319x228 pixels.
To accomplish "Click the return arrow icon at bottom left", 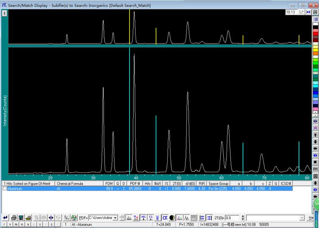I will click(x=5, y=218).
